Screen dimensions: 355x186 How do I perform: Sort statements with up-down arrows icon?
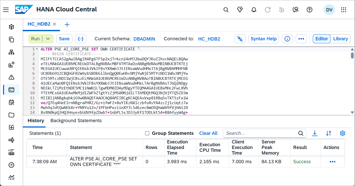coord(329,133)
